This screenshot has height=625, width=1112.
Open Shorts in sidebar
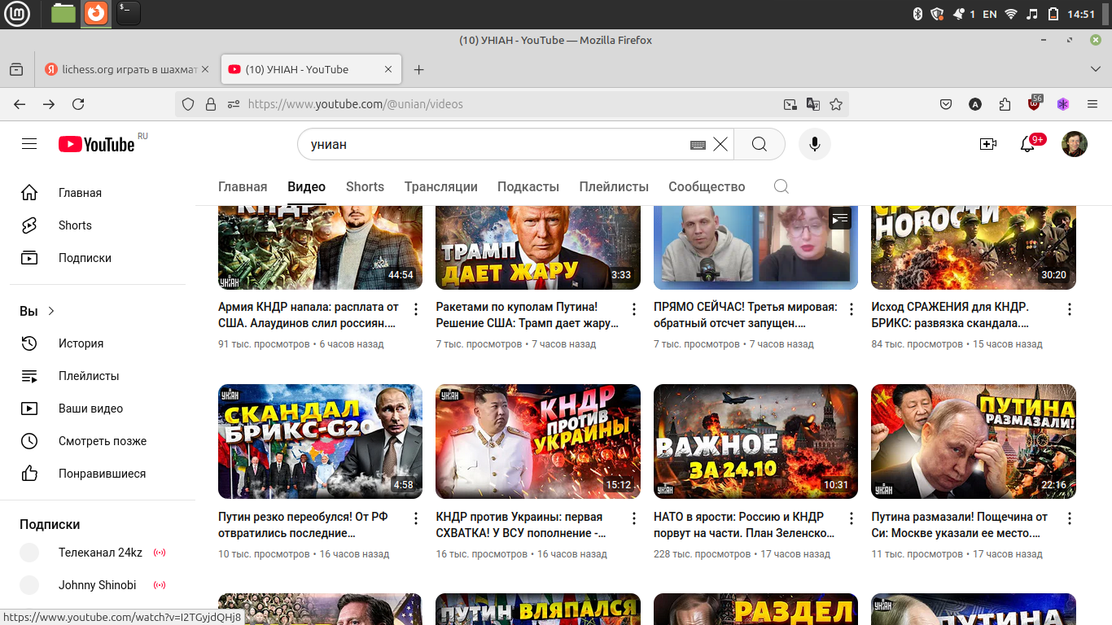click(98, 225)
